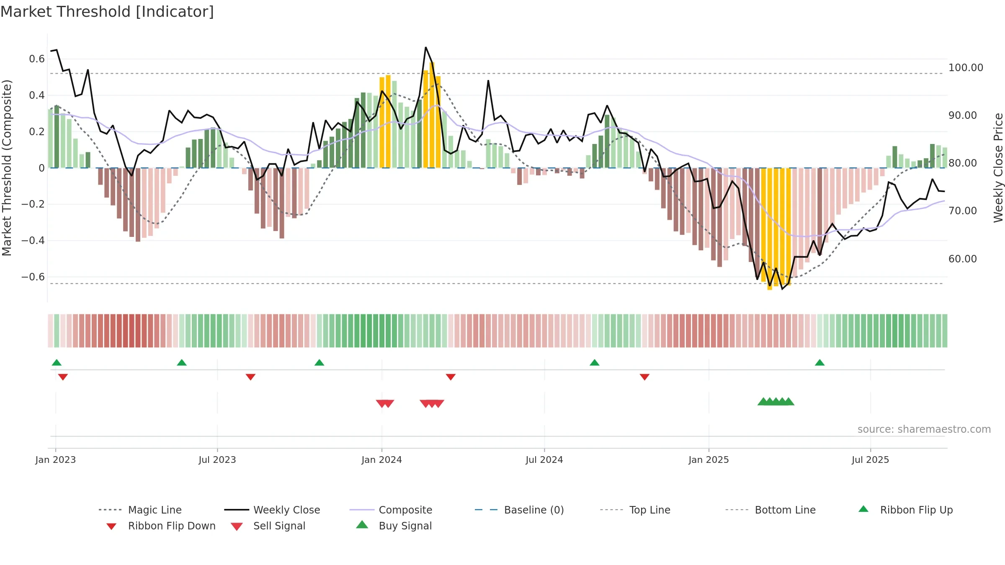This screenshot has width=1005, height=565.
Task: Click the 90.00 price axis label
Action: pos(963,116)
